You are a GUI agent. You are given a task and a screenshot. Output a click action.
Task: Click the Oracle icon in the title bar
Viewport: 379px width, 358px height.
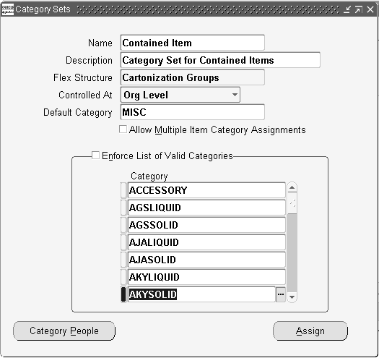coord(7,9)
